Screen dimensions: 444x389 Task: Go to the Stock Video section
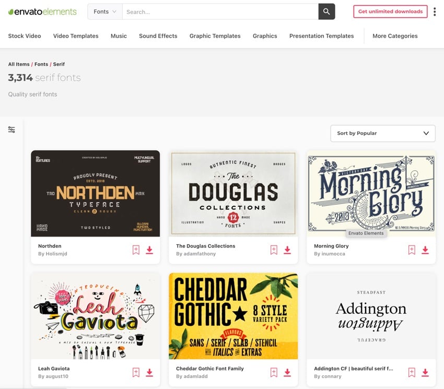25,36
